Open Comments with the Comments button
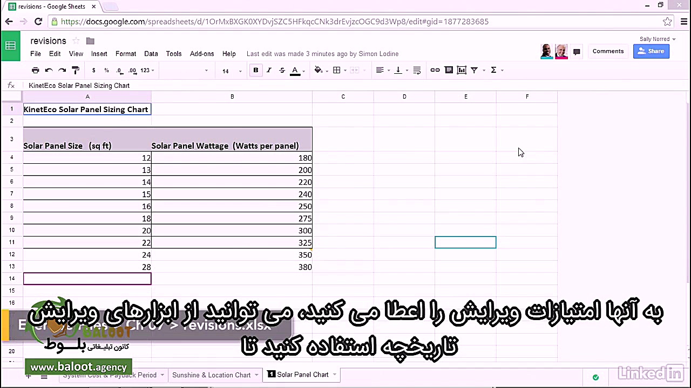 [x=608, y=51]
